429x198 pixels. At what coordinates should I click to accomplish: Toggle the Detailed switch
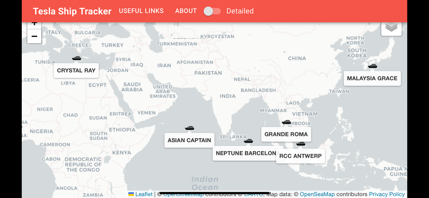tap(212, 11)
